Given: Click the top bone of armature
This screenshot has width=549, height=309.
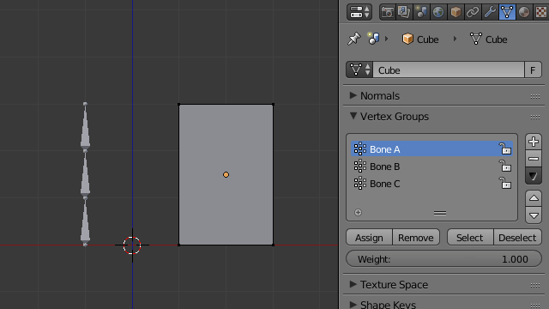Looking at the screenshot, I should tap(85, 127).
